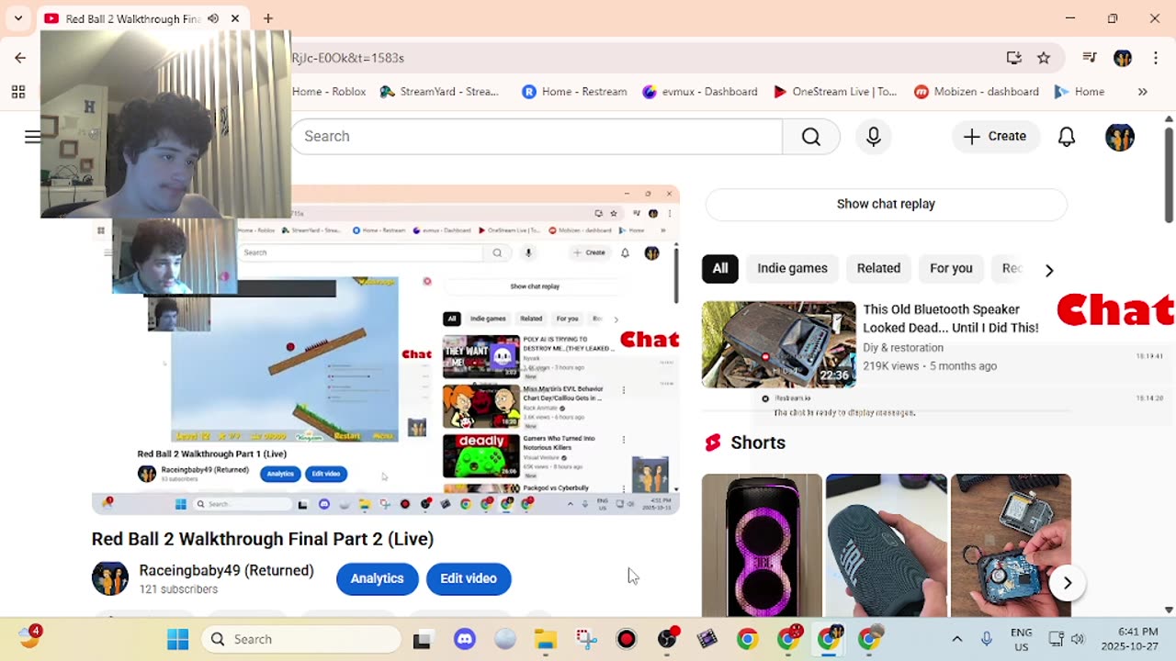Open File Explorer from taskbar
Image resolution: width=1176 pixels, height=661 pixels.
(x=546, y=640)
